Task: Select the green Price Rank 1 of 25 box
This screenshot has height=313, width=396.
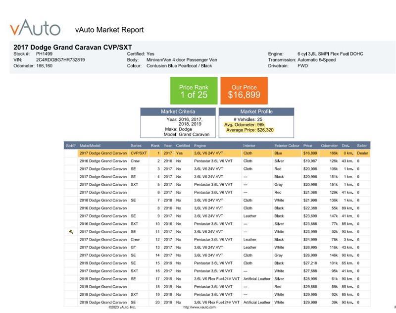Action: 194,91
